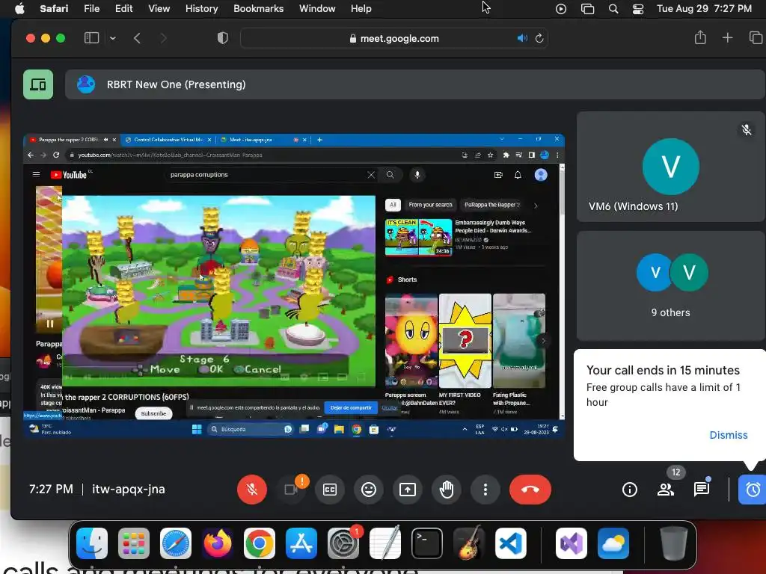The width and height of the screenshot is (766, 574).
Task: Open System Settings from the Dock
Action: 343,543
